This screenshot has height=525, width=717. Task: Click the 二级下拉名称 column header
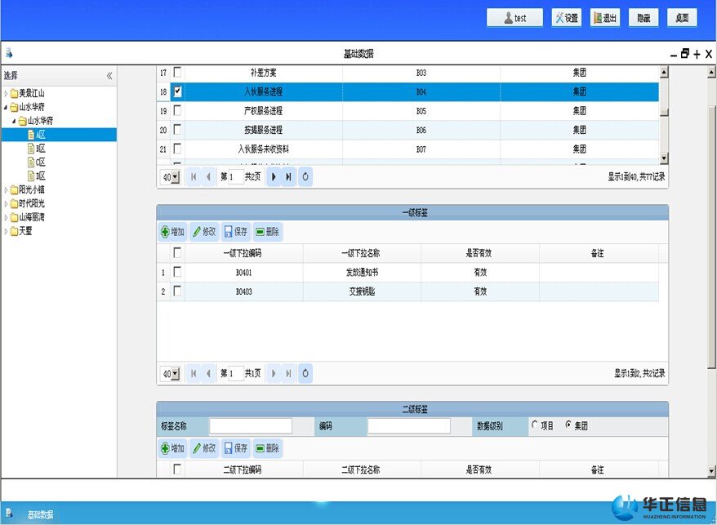pos(362,469)
